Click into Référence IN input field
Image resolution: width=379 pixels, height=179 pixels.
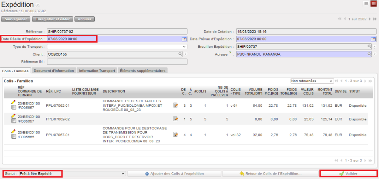click(x=117, y=62)
